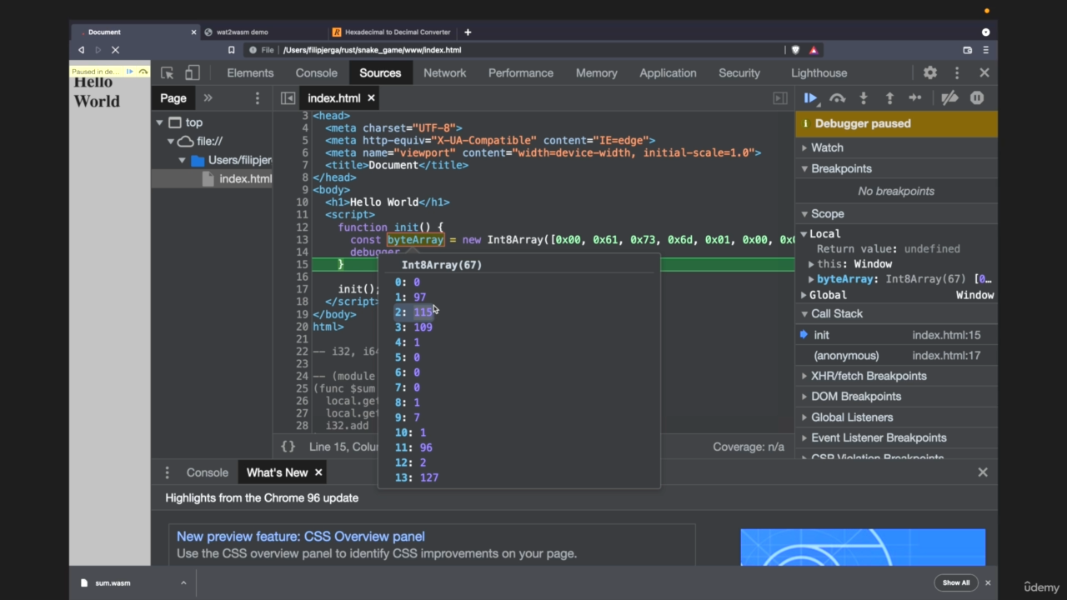Viewport: 1067px width, 600px height.
Task: Deactivate breakpoints toggle
Action: pyautogui.click(x=949, y=98)
